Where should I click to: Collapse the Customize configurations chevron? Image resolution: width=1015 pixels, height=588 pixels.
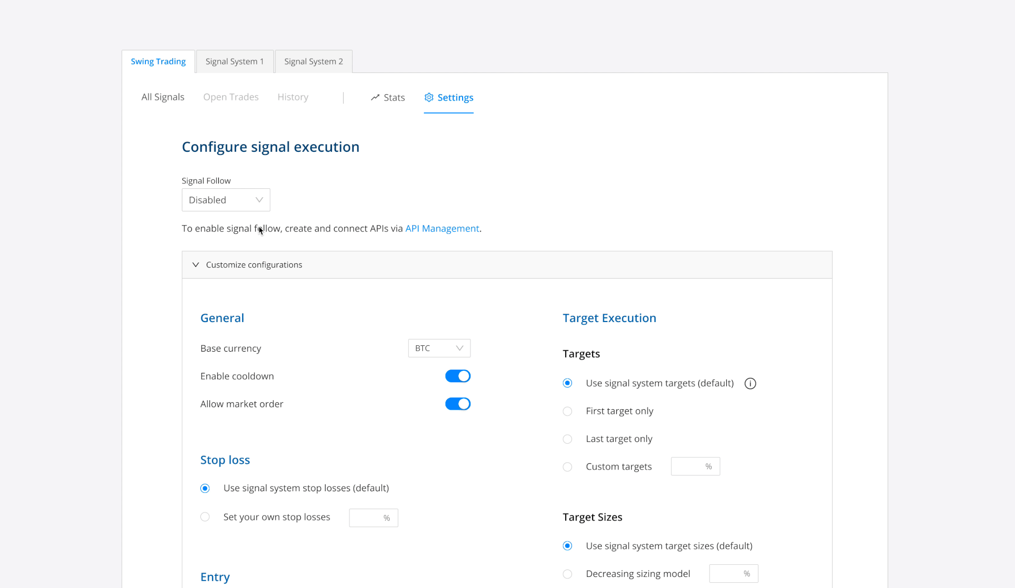[x=196, y=265]
